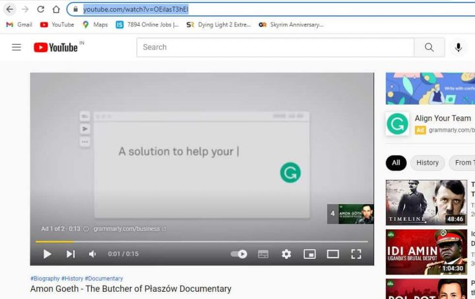The width and height of the screenshot is (475, 299).
Task: Focus the YouTube Search field
Action: click(x=275, y=47)
